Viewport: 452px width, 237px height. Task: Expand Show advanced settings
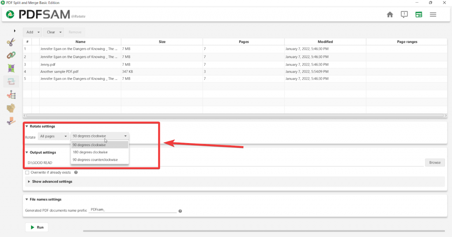coord(29,181)
